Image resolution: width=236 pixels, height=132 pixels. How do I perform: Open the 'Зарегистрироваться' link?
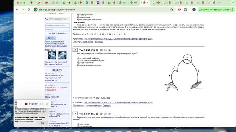[x=55, y=41]
